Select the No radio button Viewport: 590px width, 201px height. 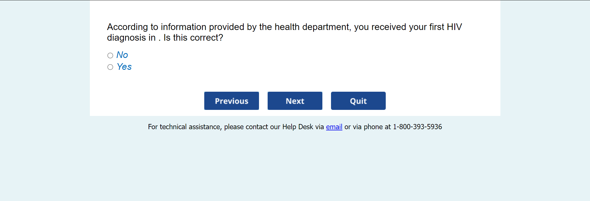click(110, 55)
